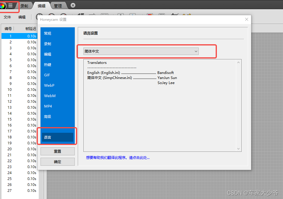The image size is (283, 199).
Task: Open the Honeycam hamburger main menu
Action: tap(10, 6)
